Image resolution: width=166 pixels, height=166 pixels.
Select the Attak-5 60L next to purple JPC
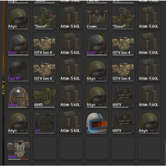tap(71, 122)
